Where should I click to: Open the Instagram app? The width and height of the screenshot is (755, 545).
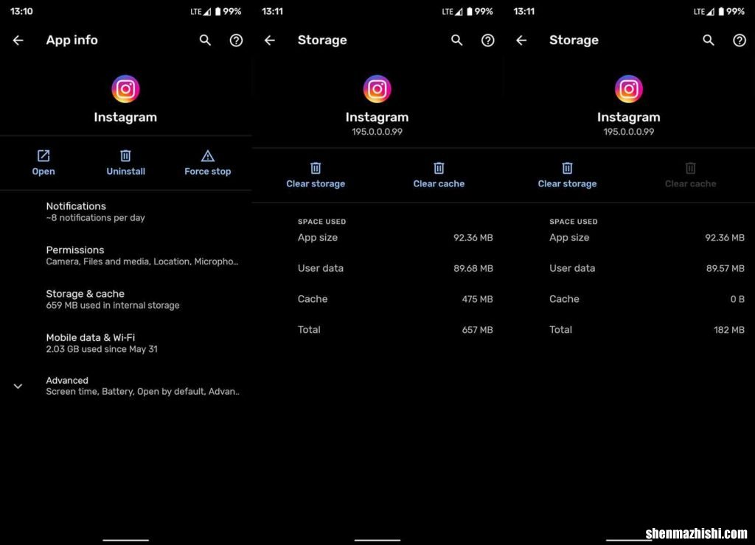pos(44,163)
